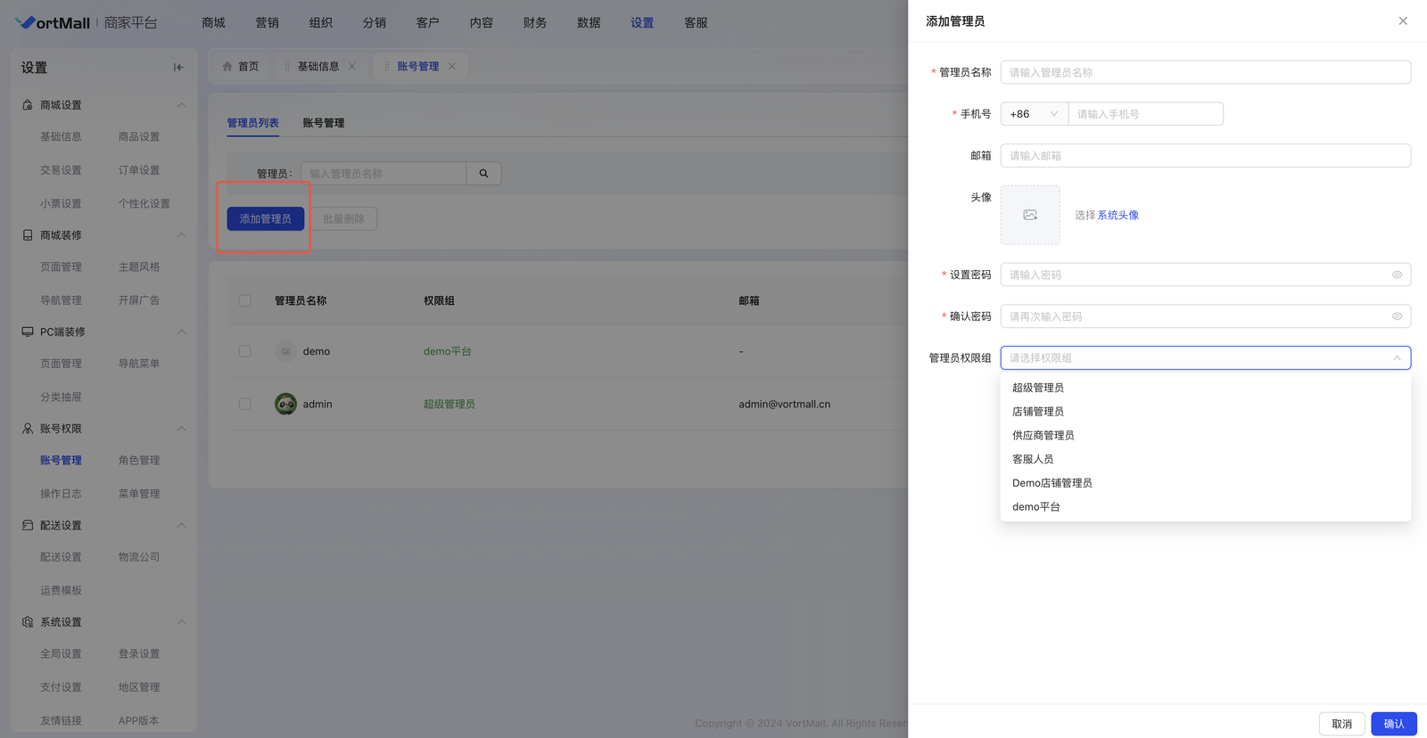Click the home icon in 首页 tab
Image resolution: width=1427 pixels, height=738 pixels.
227,66
